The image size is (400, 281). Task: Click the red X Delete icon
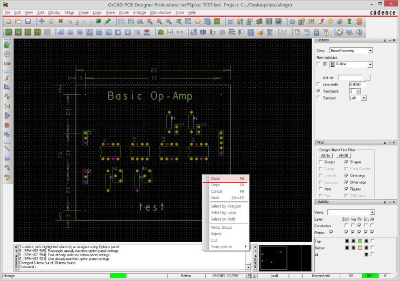coord(60,22)
